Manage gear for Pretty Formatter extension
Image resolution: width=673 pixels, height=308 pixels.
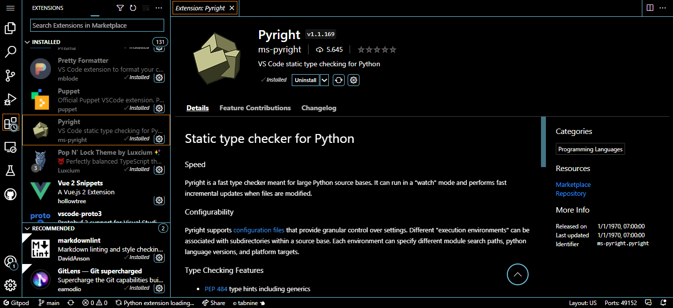click(159, 78)
